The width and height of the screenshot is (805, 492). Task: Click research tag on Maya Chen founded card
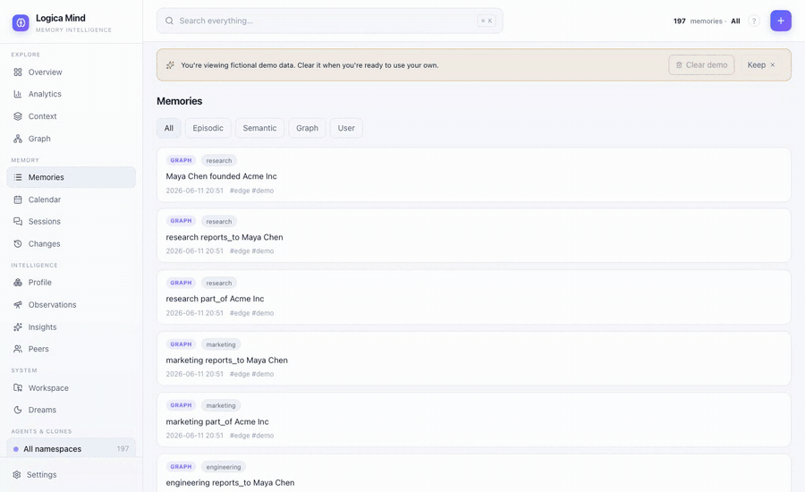pos(219,161)
